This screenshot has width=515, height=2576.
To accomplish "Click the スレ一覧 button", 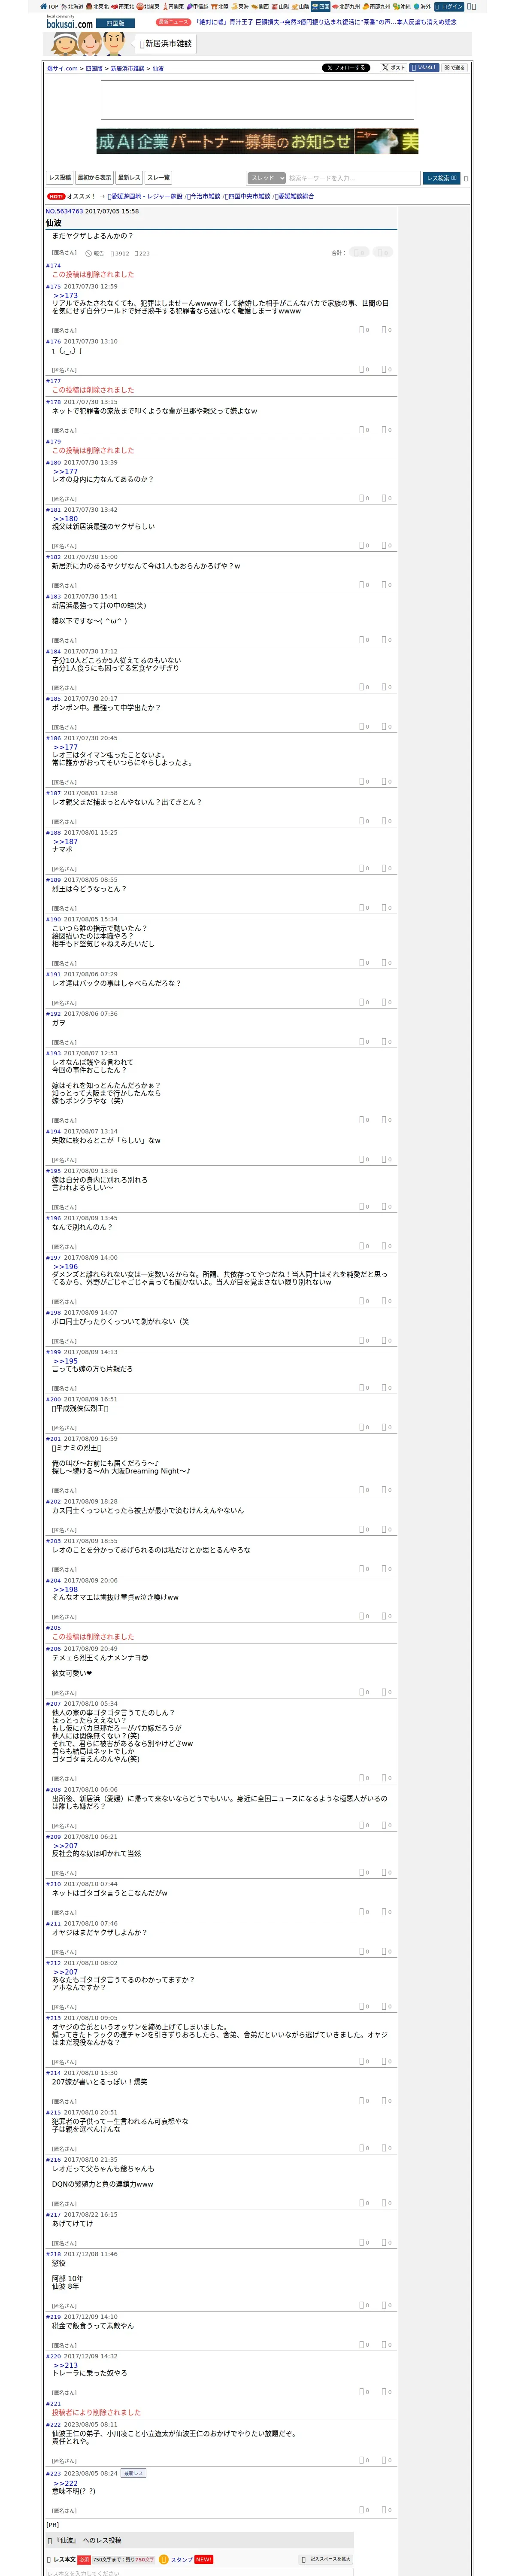I will click(x=158, y=178).
